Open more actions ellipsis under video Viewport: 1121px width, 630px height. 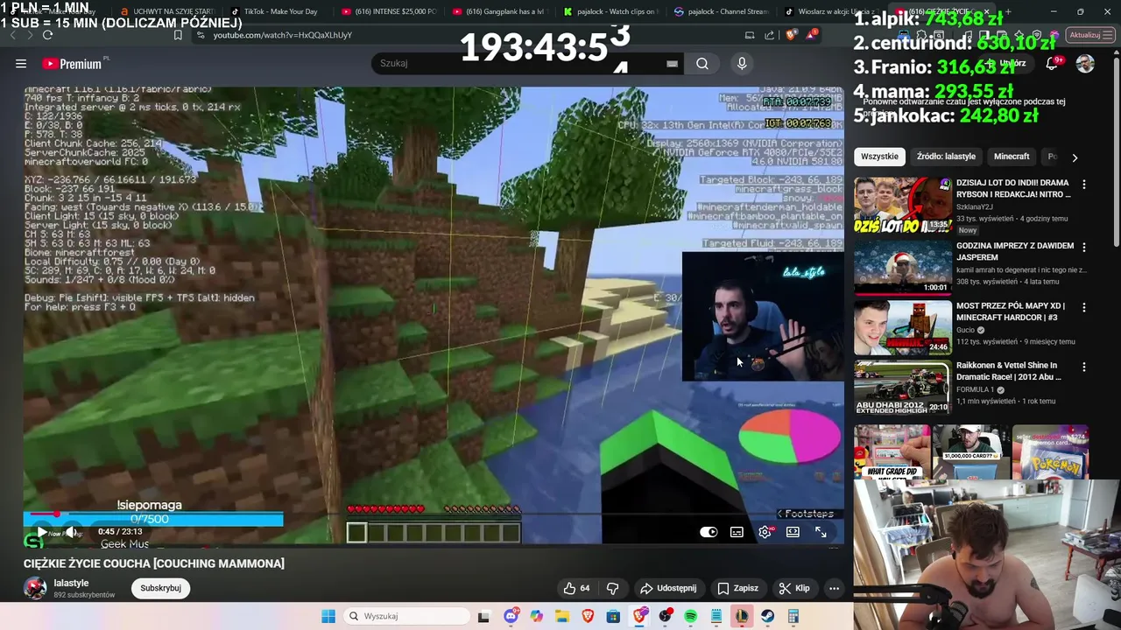[834, 588]
